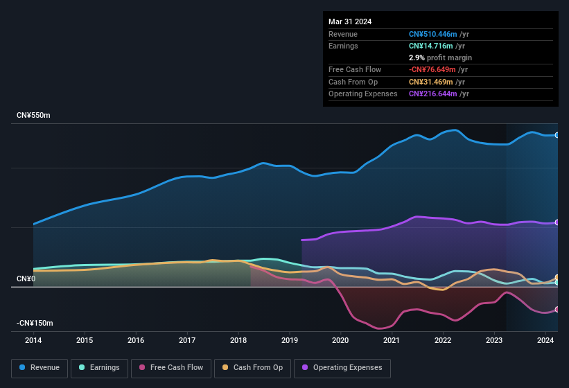Toggle the Revenue legend button
The height and width of the screenshot is (388, 569).
[40, 368]
